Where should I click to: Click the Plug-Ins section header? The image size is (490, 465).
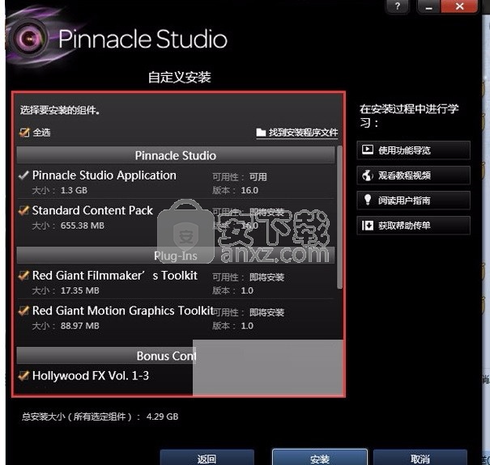click(x=176, y=256)
